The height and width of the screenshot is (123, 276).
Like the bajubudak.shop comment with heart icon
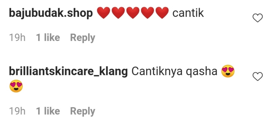(x=257, y=18)
